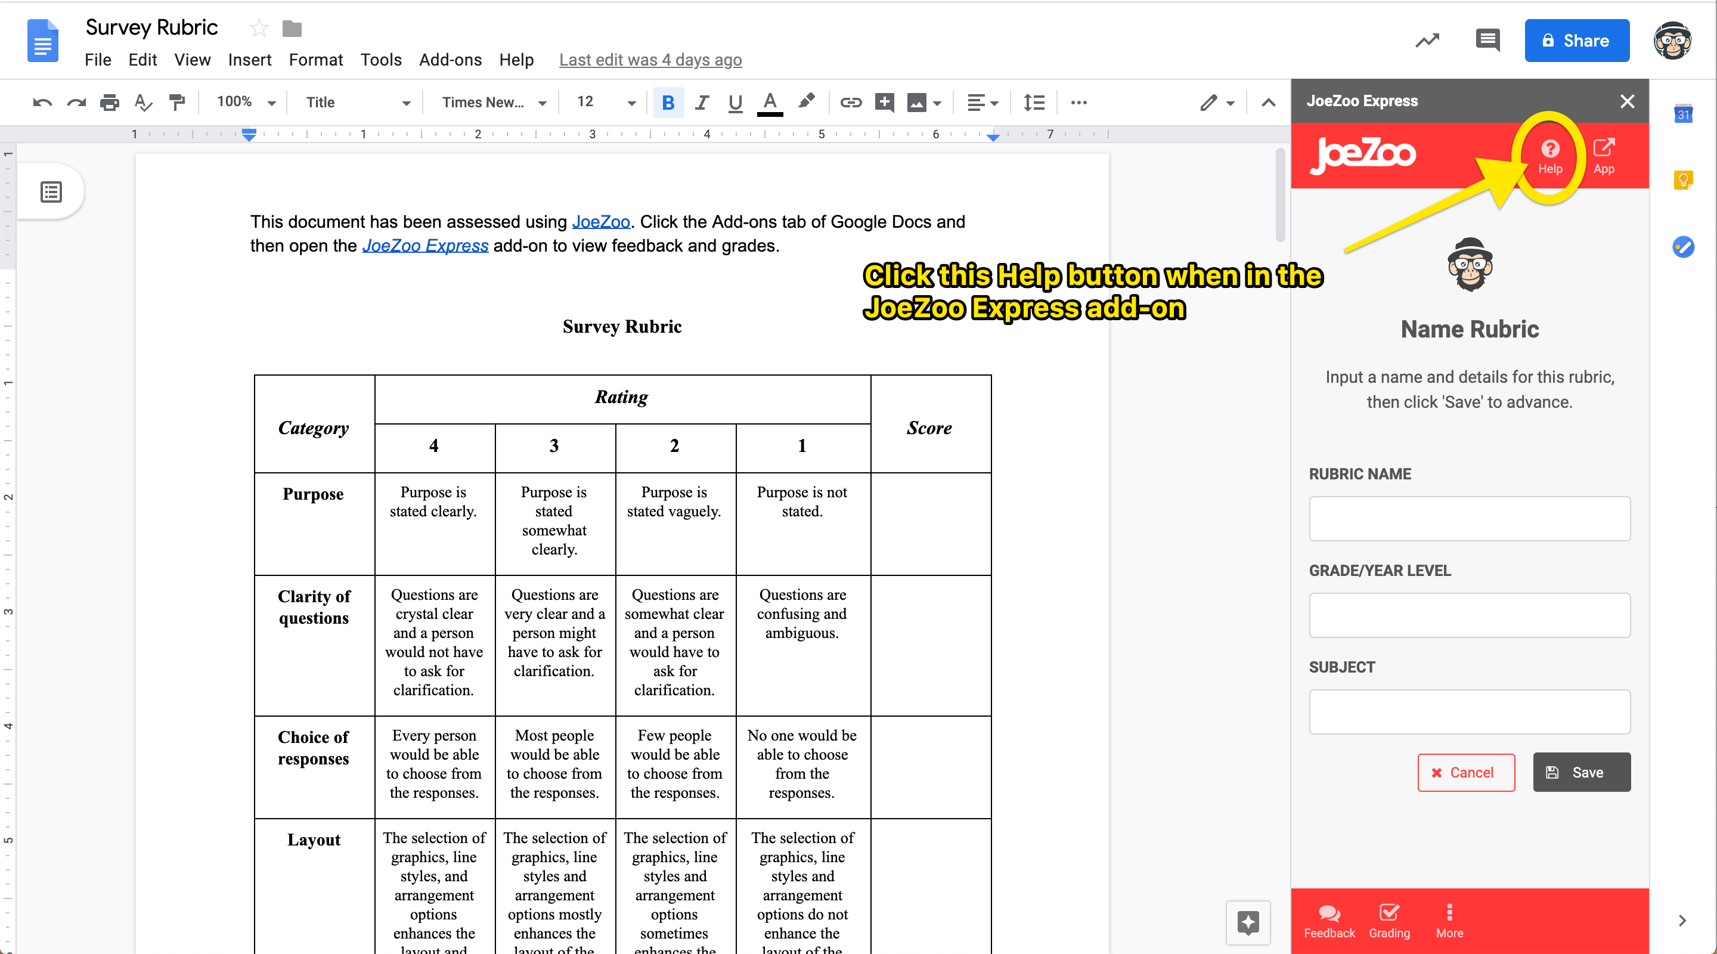
Task: Toggle underline formatting
Action: coord(734,102)
